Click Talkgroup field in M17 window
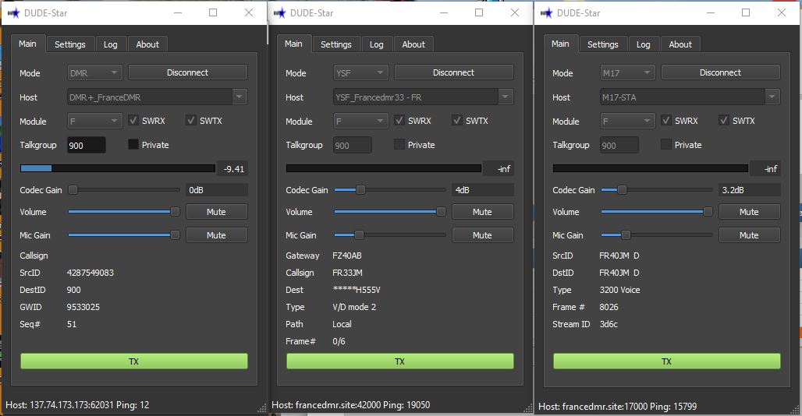Image resolution: width=802 pixels, height=416 pixels. tap(619, 146)
